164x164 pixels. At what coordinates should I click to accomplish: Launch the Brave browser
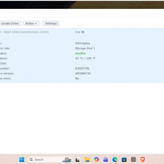pos(143,159)
